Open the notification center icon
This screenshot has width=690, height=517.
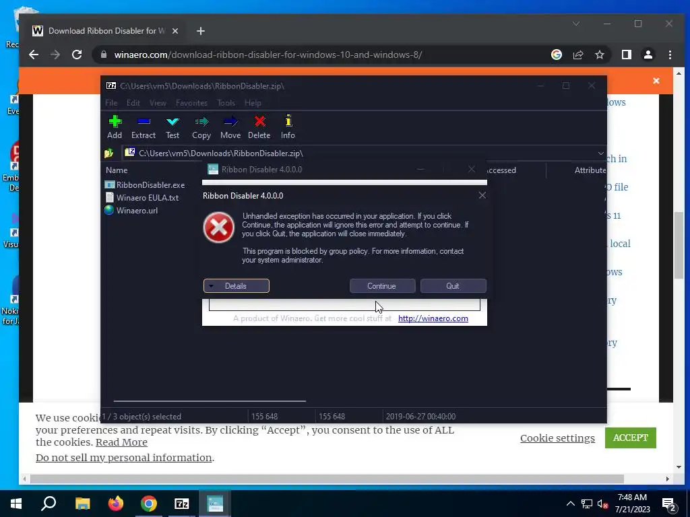669,504
